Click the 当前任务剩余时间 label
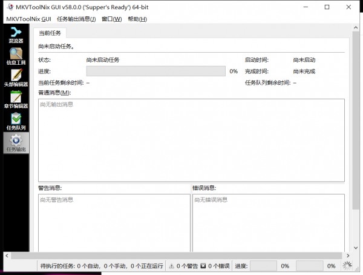The image size is (363, 275). click(x=61, y=83)
